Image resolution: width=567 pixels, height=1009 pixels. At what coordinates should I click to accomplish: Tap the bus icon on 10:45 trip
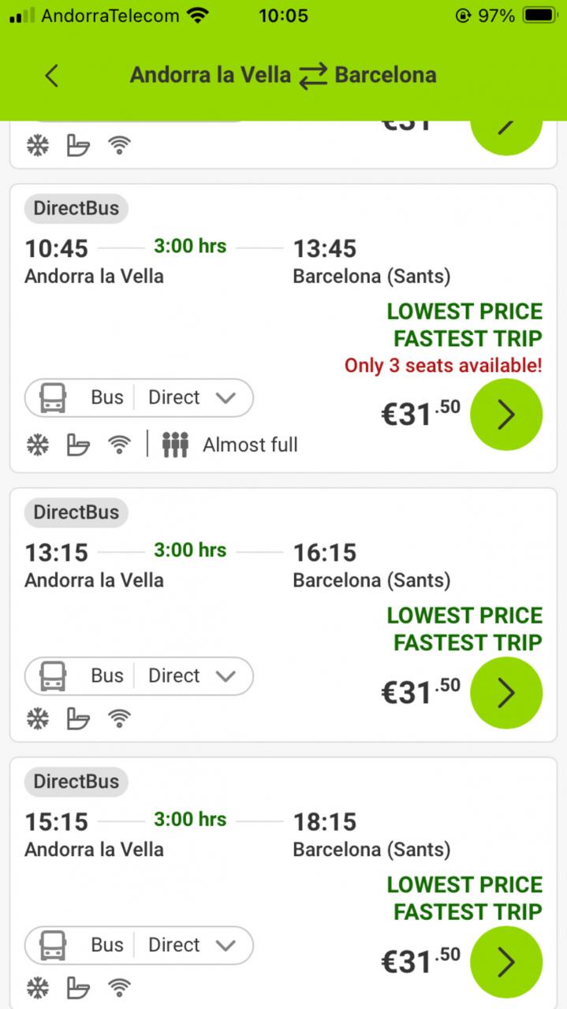(x=53, y=398)
